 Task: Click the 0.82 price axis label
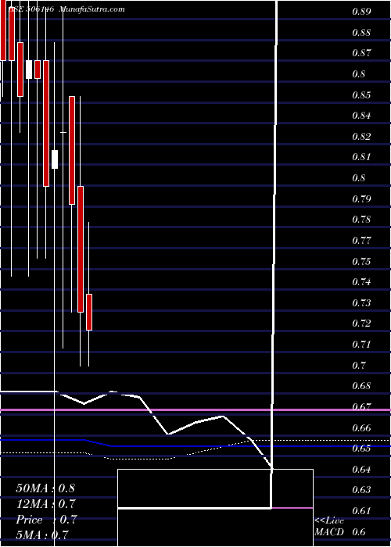[x=361, y=137]
